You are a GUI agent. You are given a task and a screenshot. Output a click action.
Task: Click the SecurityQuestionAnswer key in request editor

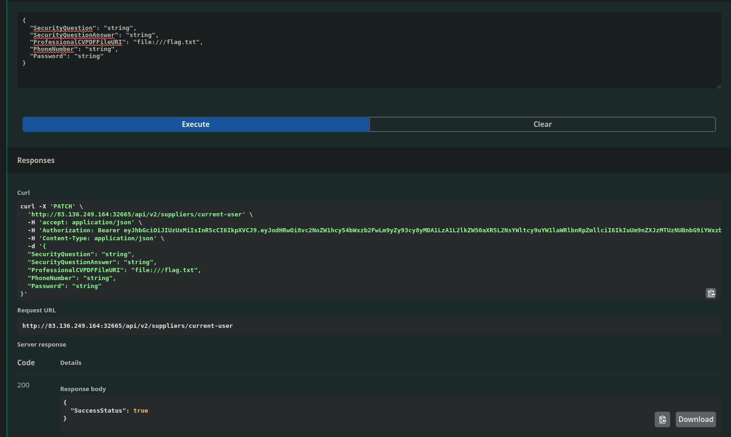coord(74,35)
